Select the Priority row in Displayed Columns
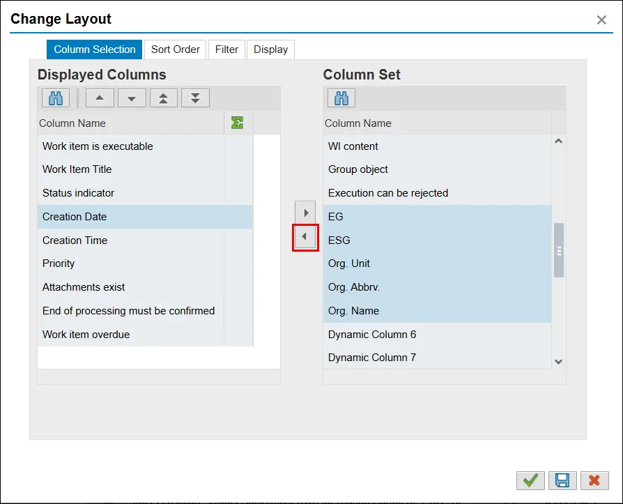The height and width of the screenshot is (504, 623). click(59, 264)
